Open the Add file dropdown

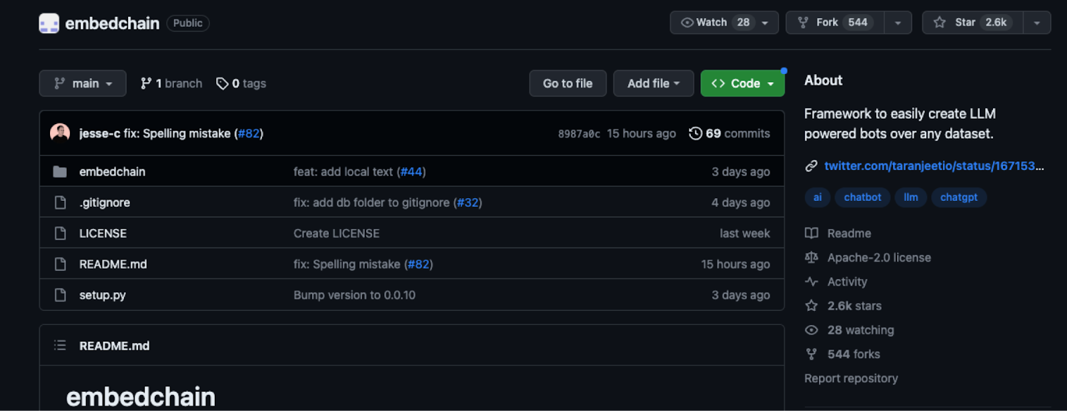point(654,83)
